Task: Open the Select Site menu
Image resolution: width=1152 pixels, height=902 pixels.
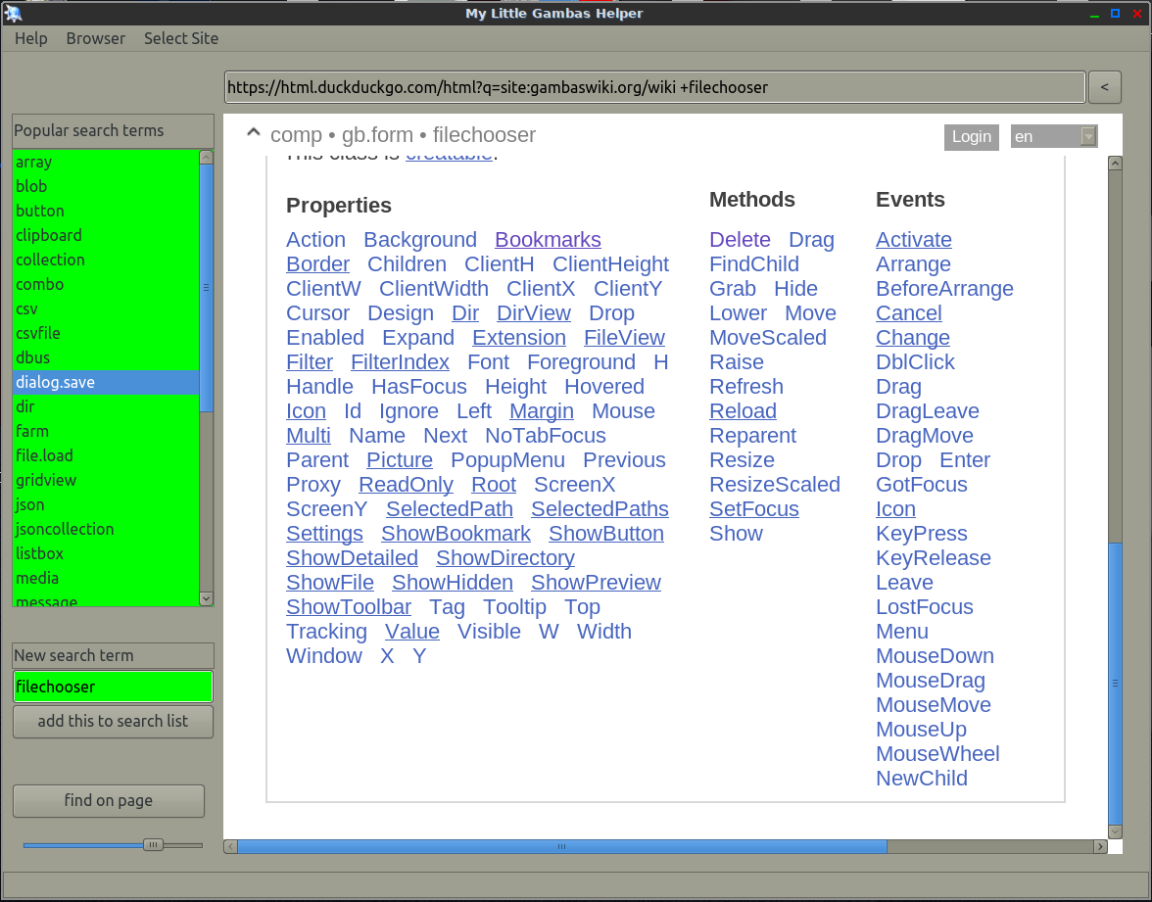Action: 181,38
